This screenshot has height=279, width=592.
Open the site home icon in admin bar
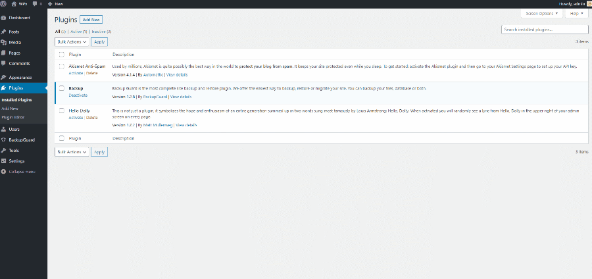pyautogui.click(x=14, y=4)
